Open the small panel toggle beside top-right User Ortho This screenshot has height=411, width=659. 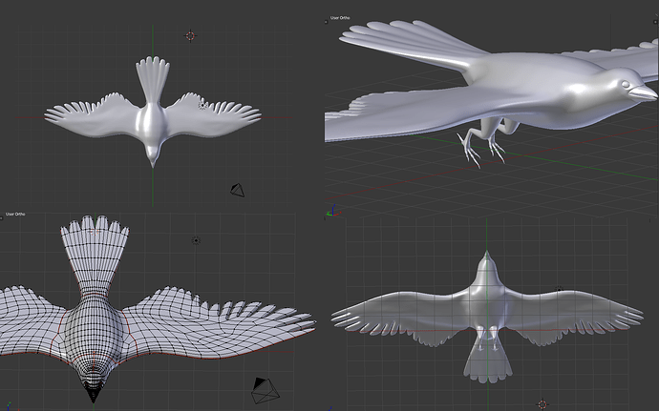pos(326,22)
